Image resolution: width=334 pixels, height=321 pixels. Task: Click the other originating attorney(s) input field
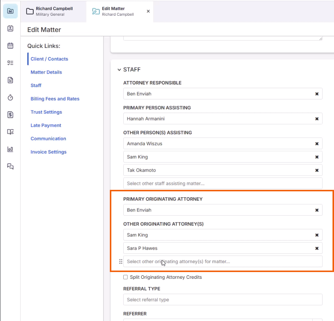click(x=223, y=262)
